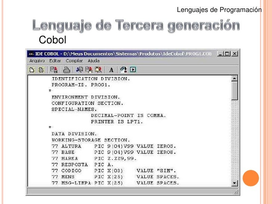Click the scroll up arrow of the editor

(x=235, y=78)
